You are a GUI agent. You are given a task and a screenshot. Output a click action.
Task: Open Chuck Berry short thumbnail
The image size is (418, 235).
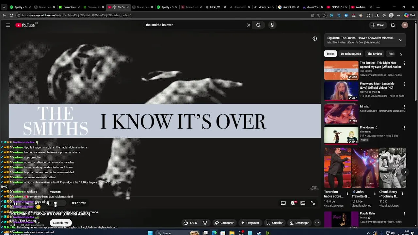[x=393, y=168]
